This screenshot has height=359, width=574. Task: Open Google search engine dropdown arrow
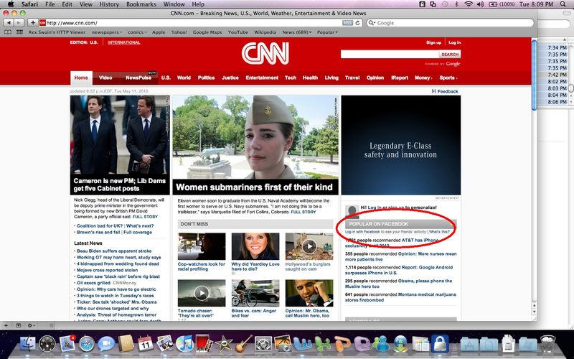pyautogui.click(x=372, y=23)
